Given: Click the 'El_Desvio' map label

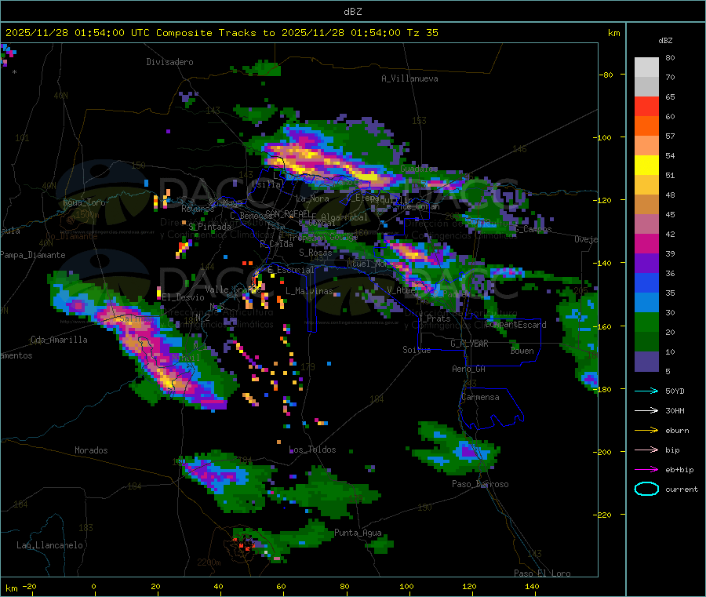Looking at the screenshot, I should (x=183, y=297).
